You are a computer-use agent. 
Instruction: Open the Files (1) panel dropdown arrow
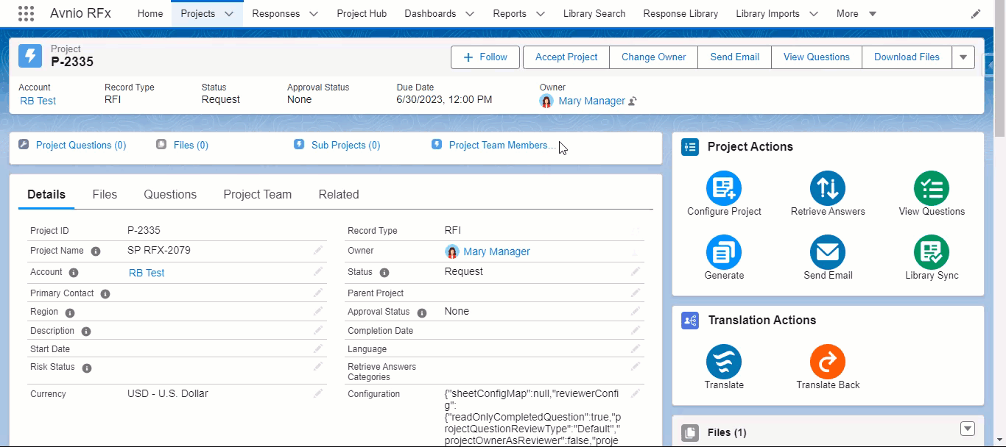[x=968, y=429]
